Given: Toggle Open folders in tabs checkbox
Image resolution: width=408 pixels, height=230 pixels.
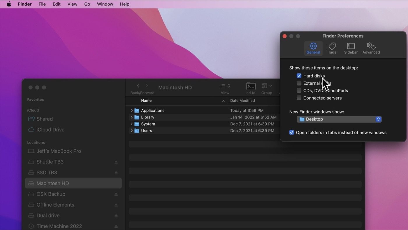Looking at the screenshot, I should point(291,133).
